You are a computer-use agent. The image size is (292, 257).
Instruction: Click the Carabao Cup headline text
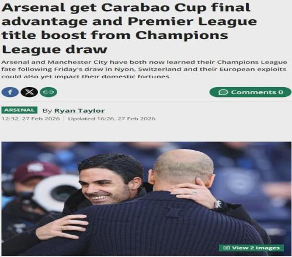(128, 29)
